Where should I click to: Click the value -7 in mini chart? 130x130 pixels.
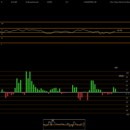83,126
